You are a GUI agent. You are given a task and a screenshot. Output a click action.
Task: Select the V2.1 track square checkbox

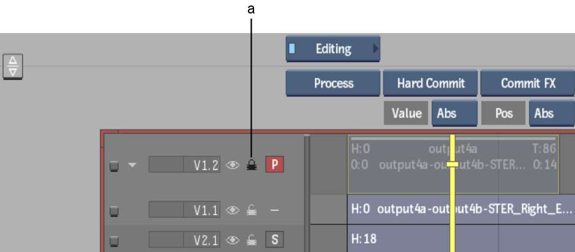pos(114,240)
